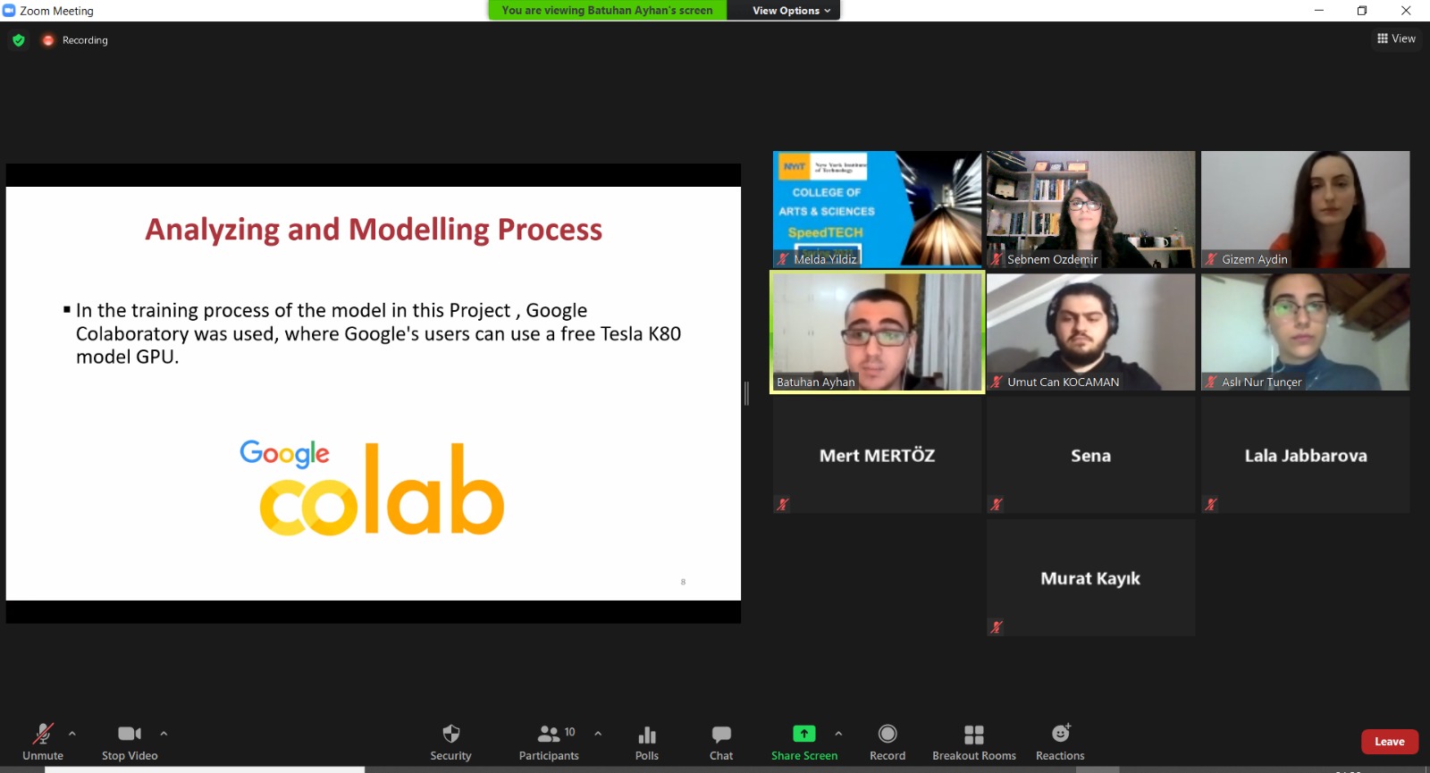Leave the meeting
The width and height of the screenshot is (1430, 773).
1389,742
